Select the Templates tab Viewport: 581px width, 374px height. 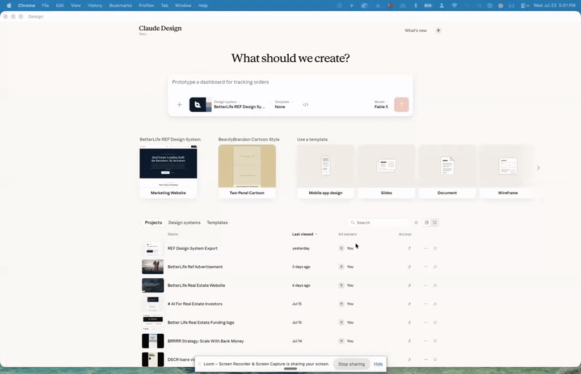[x=217, y=222]
